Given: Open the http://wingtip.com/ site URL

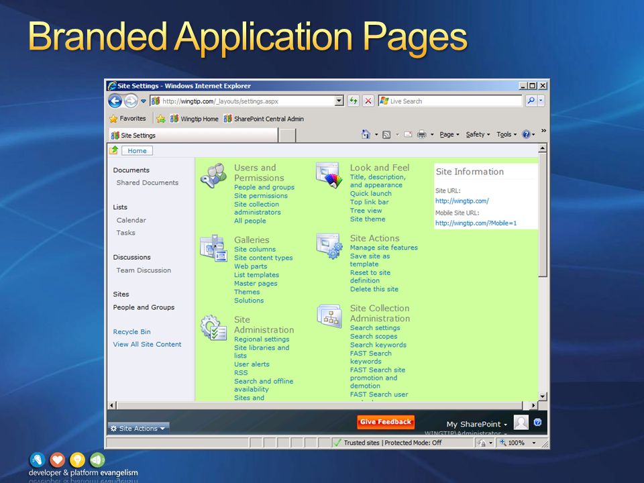Looking at the screenshot, I should click(x=462, y=201).
